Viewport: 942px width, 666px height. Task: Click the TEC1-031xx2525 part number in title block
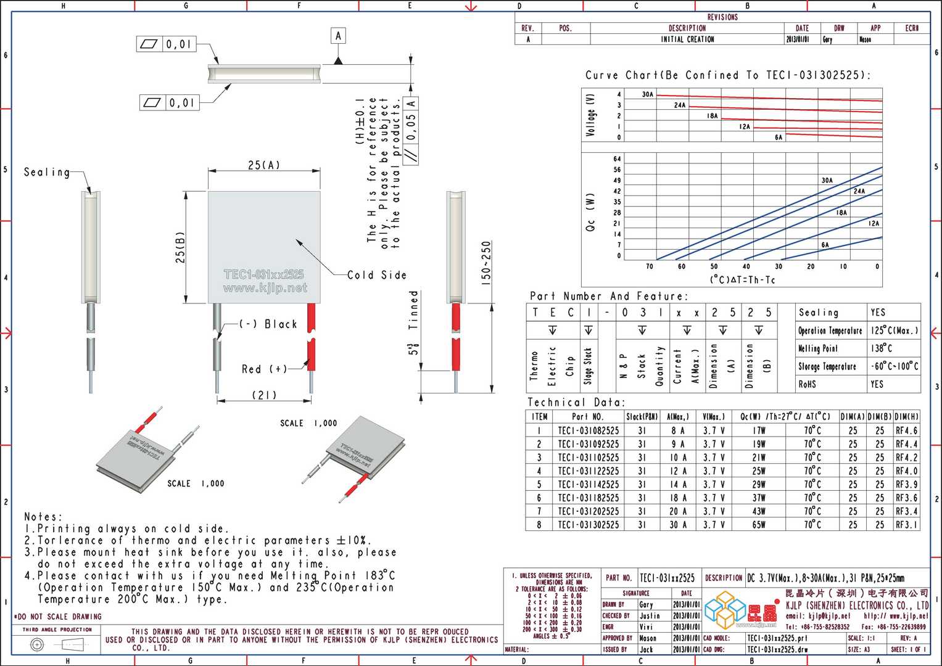coord(667,578)
